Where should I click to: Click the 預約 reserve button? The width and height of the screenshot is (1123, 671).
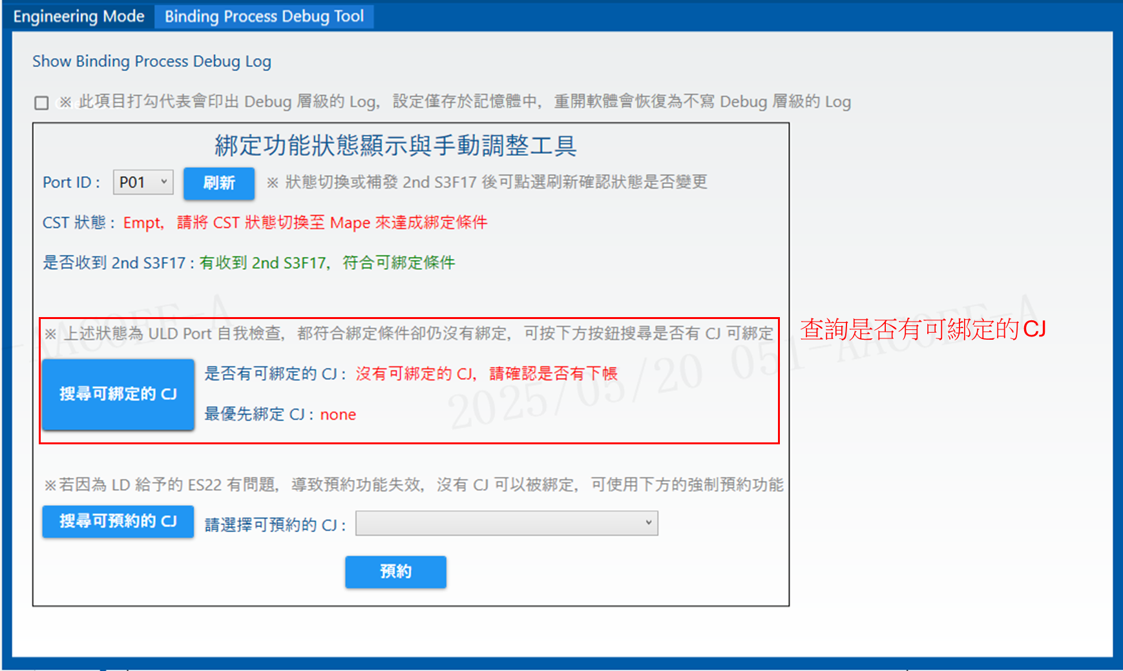coord(395,572)
